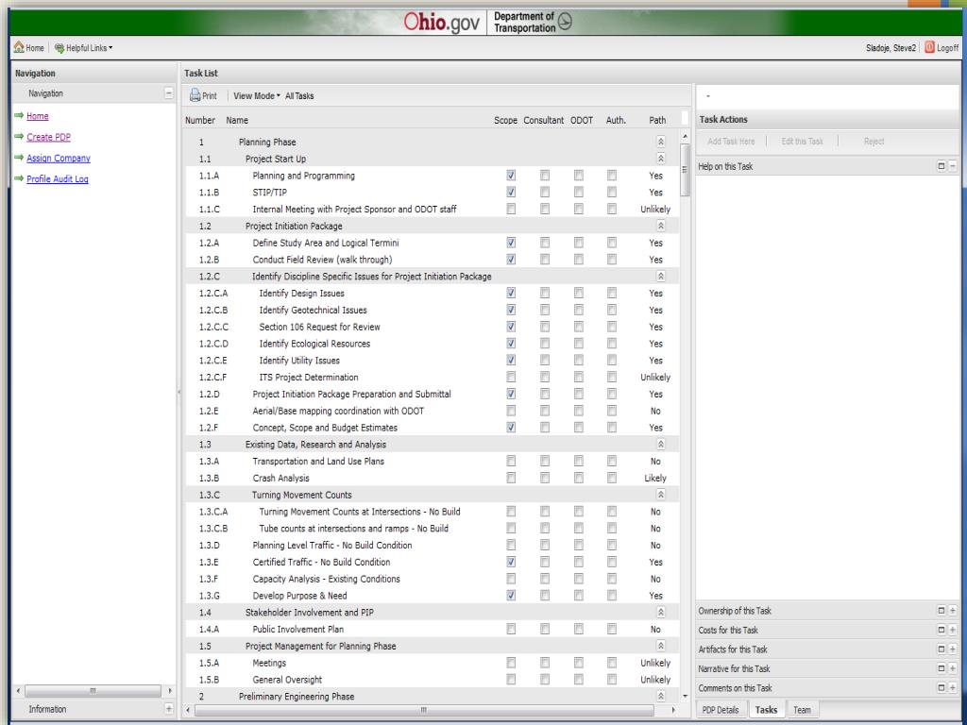Collapse Project Management for Planning Phase chevron
Screen dimensions: 967x725
pos(660,646)
